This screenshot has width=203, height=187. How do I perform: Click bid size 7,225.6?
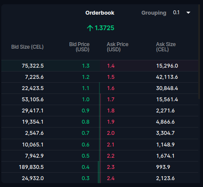point(34,77)
